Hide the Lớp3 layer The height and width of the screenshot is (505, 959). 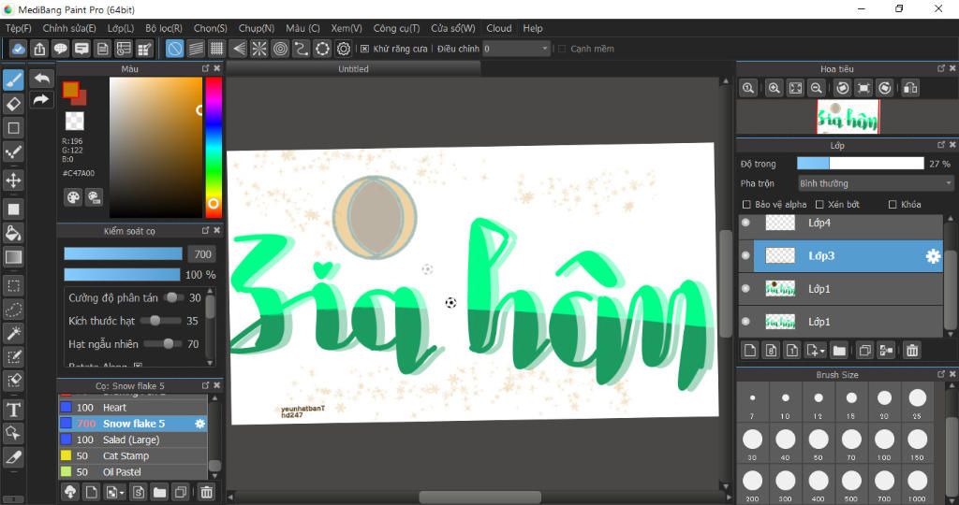click(745, 256)
